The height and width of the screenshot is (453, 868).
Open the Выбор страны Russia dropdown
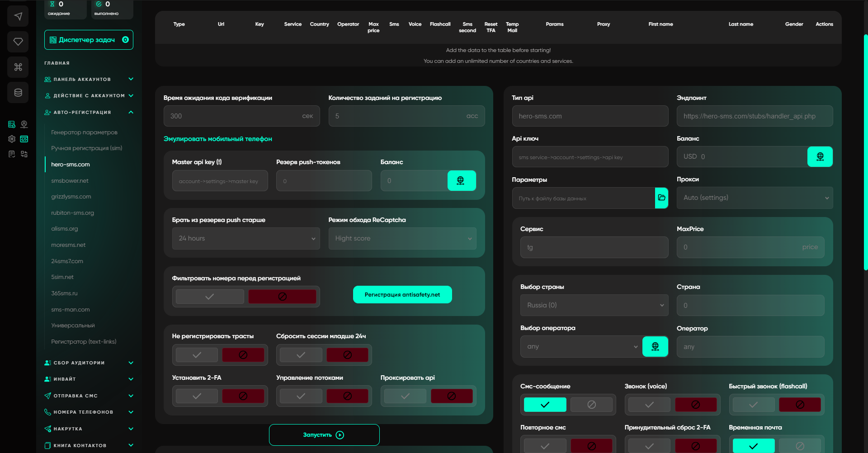pyautogui.click(x=594, y=305)
